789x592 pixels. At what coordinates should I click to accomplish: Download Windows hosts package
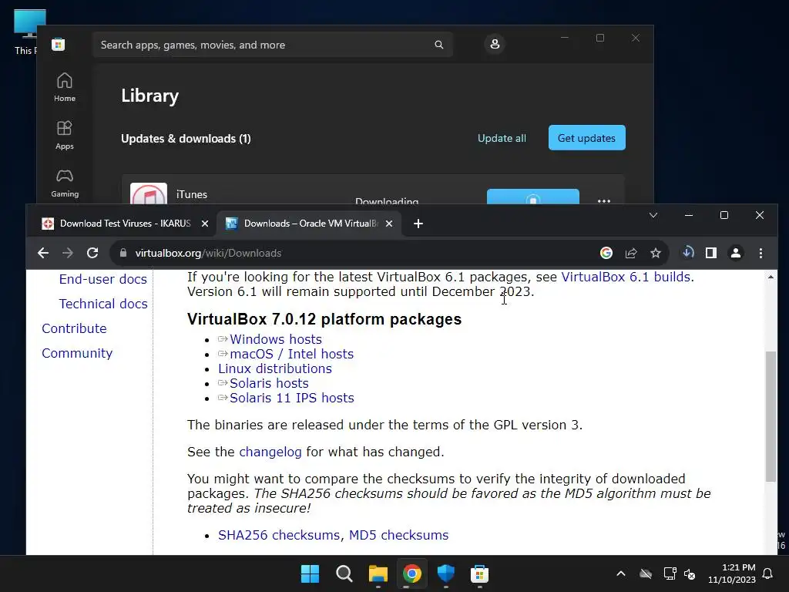pos(275,339)
